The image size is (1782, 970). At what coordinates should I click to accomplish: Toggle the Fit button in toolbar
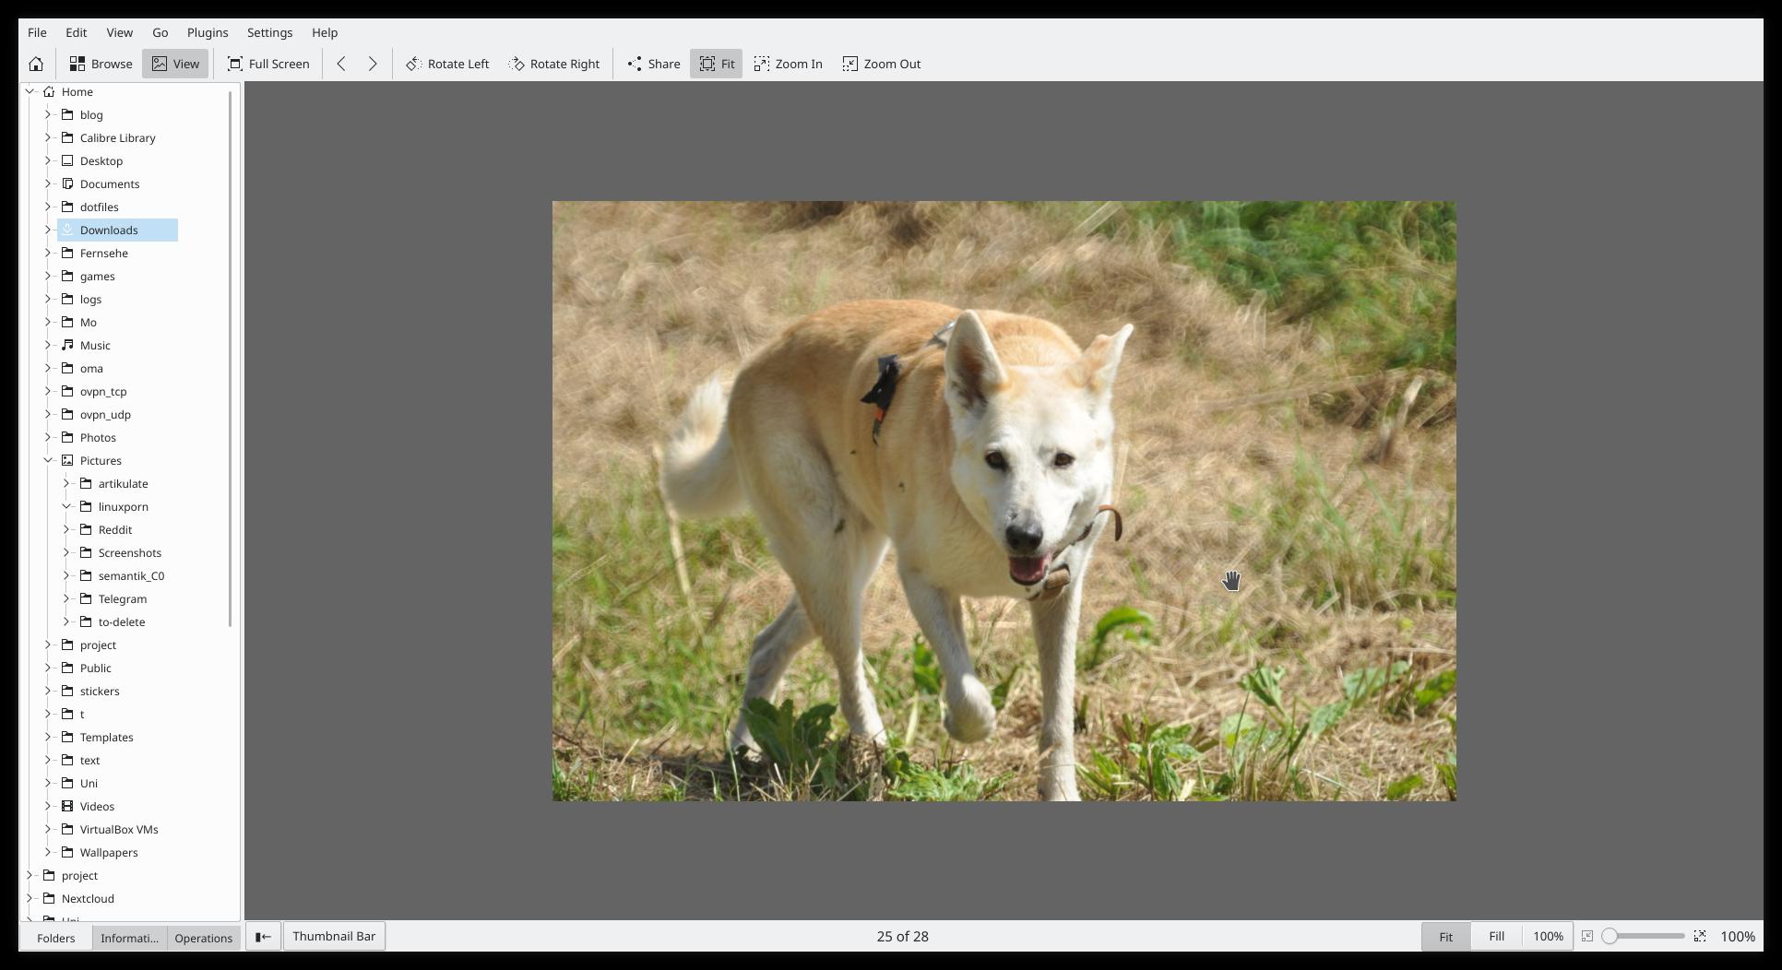click(x=716, y=64)
